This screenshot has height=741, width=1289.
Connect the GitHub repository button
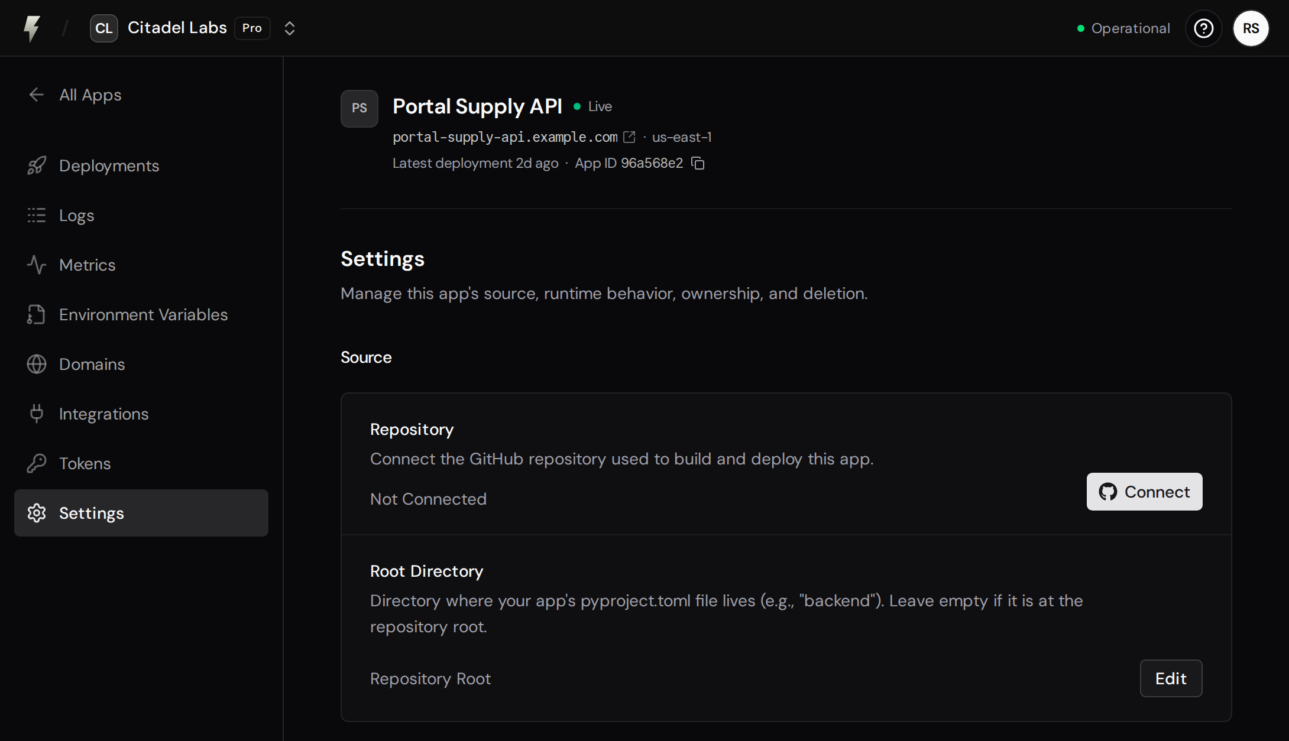tap(1145, 492)
